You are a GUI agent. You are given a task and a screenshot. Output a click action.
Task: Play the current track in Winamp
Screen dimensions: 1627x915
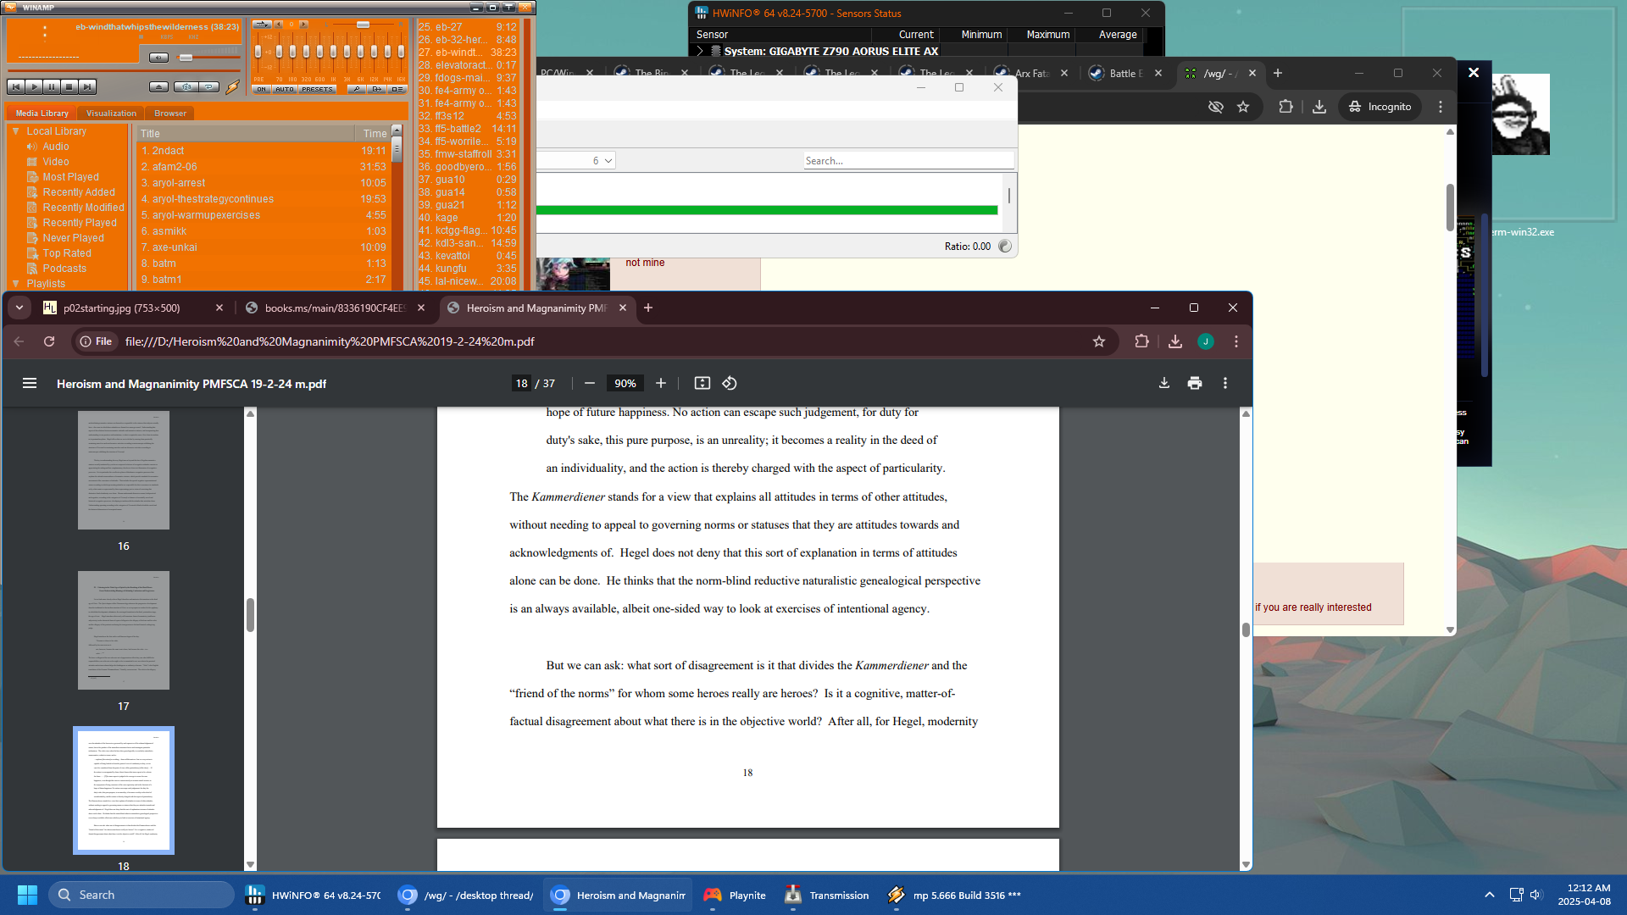[34, 86]
